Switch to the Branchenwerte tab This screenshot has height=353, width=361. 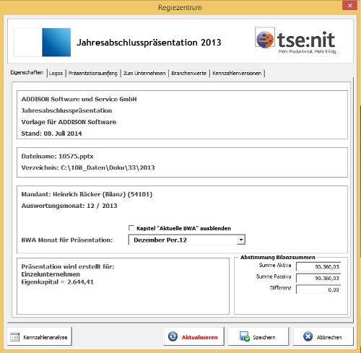(x=189, y=73)
